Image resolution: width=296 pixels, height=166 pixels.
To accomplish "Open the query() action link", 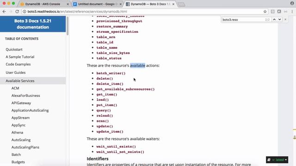I will [x=104, y=110].
